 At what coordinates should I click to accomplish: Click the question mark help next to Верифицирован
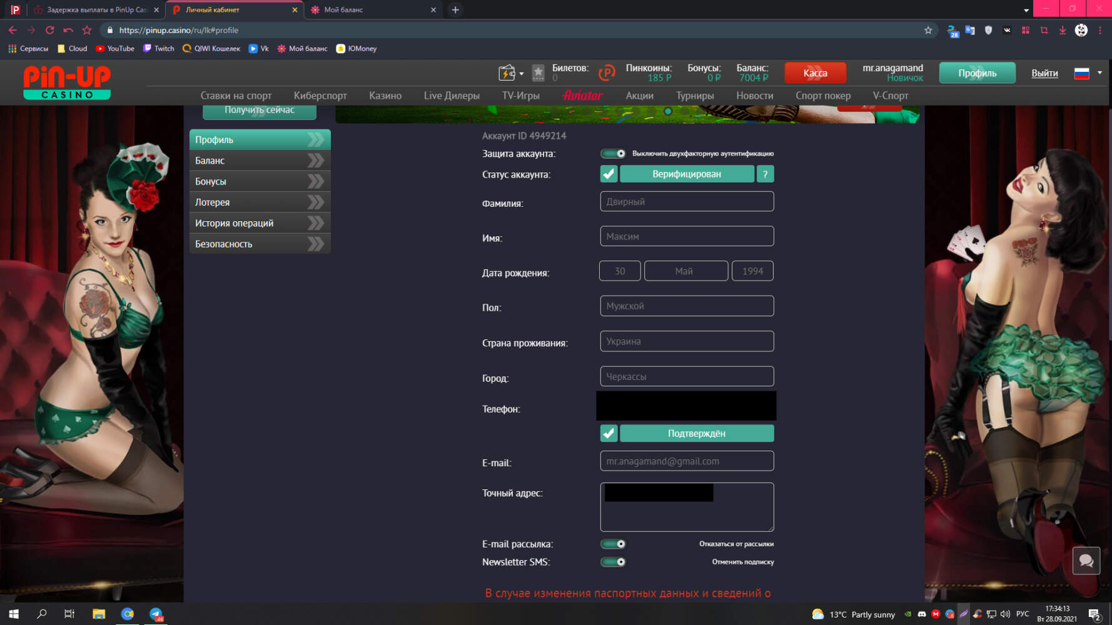(765, 174)
